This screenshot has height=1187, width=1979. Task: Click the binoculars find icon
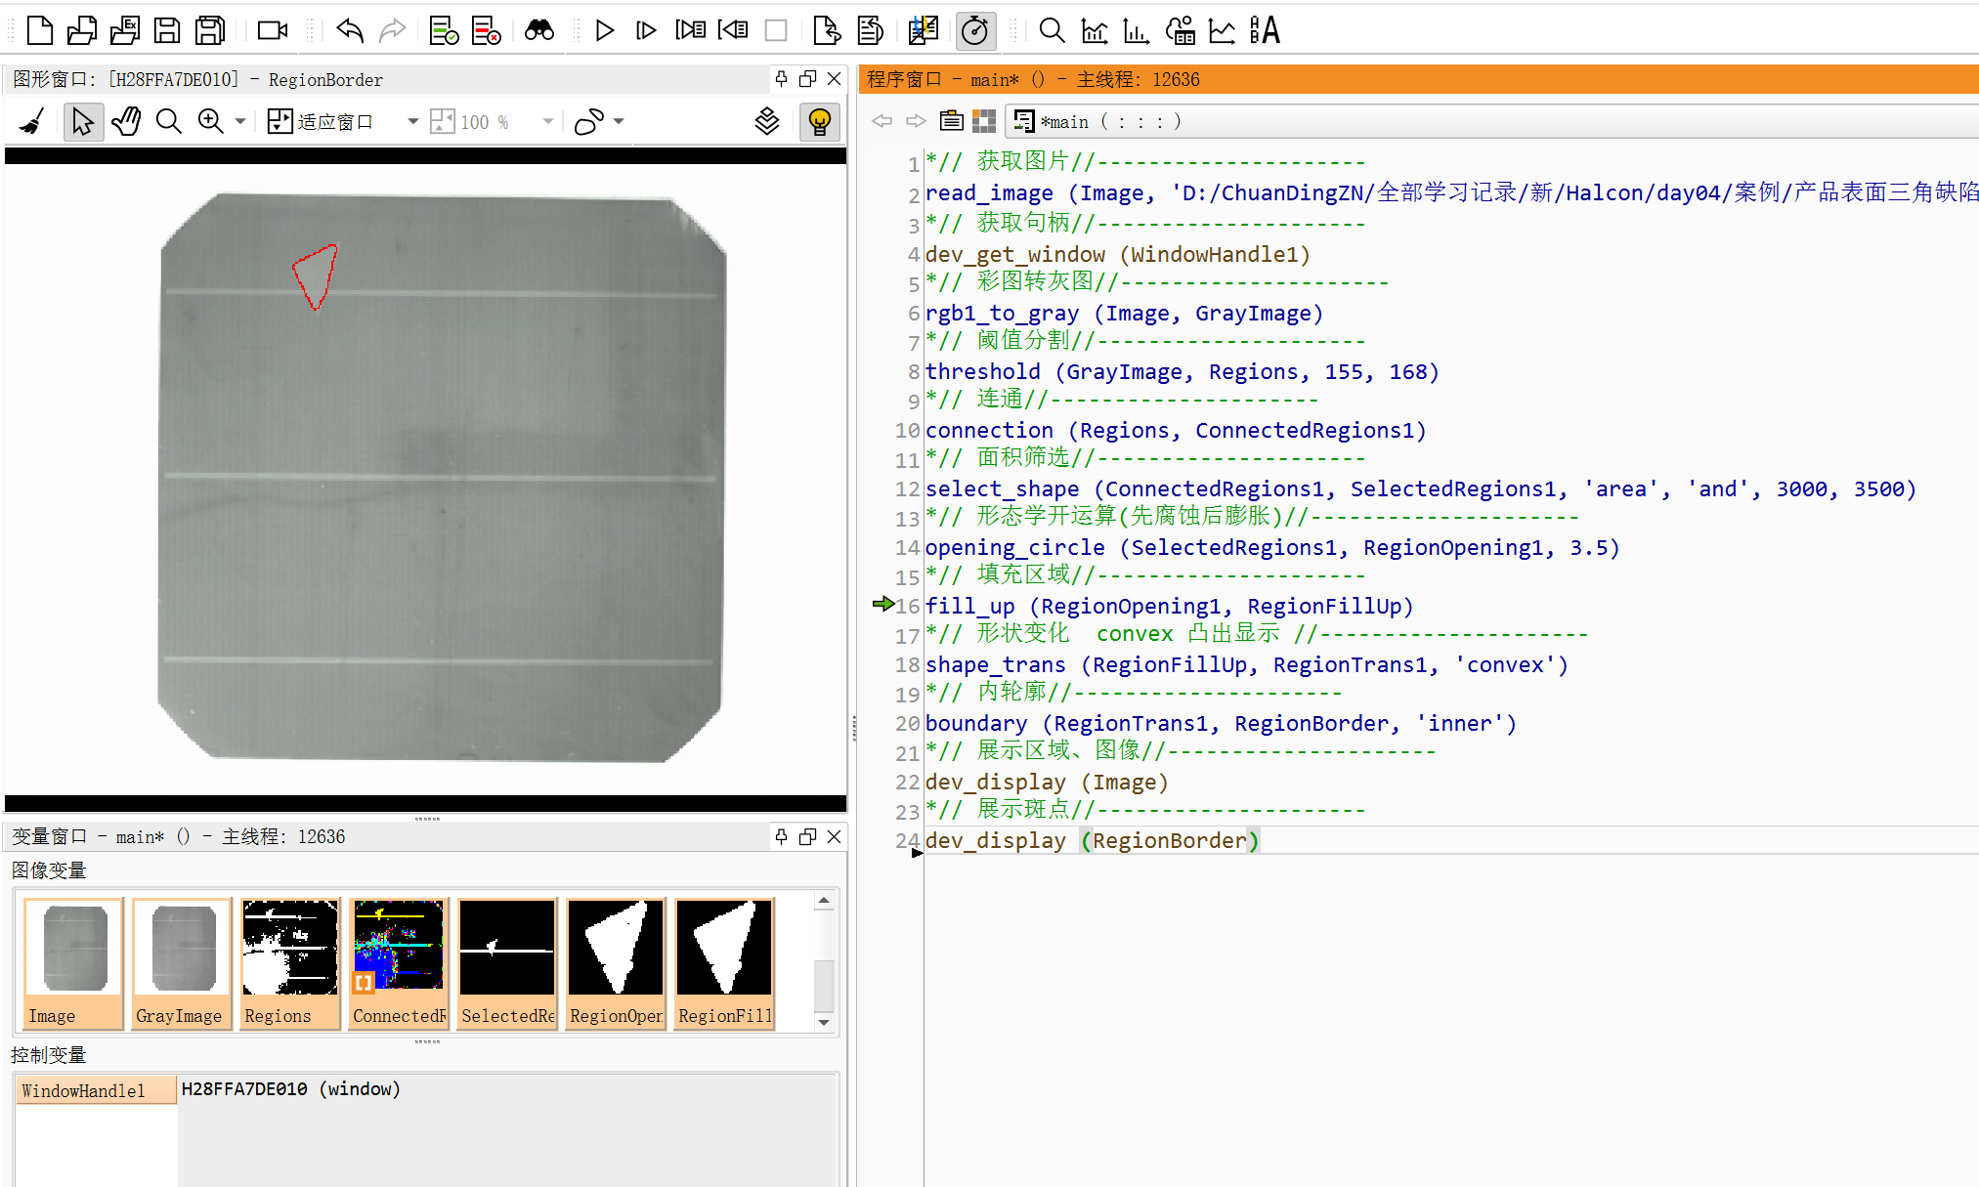tap(538, 30)
